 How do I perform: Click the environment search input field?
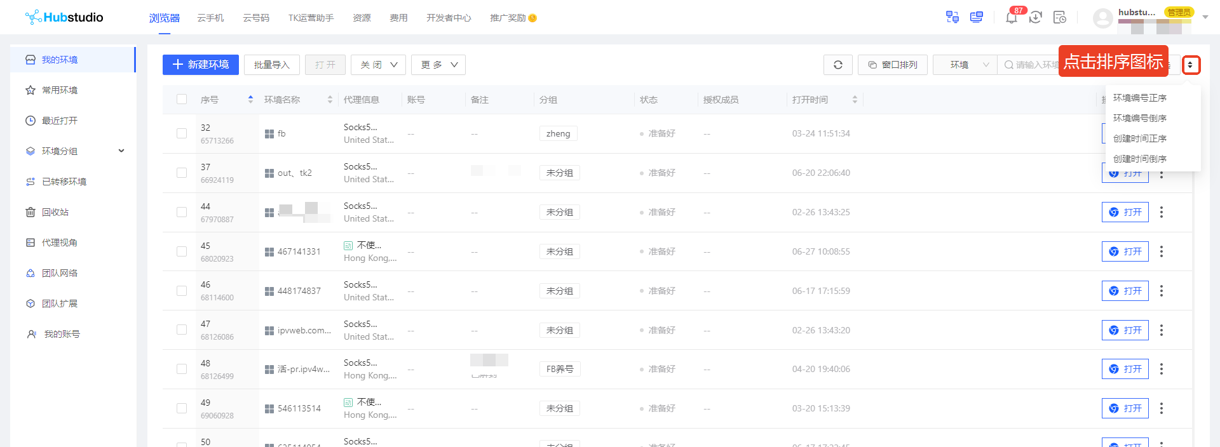pyautogui.click(x=1037, y=65)
